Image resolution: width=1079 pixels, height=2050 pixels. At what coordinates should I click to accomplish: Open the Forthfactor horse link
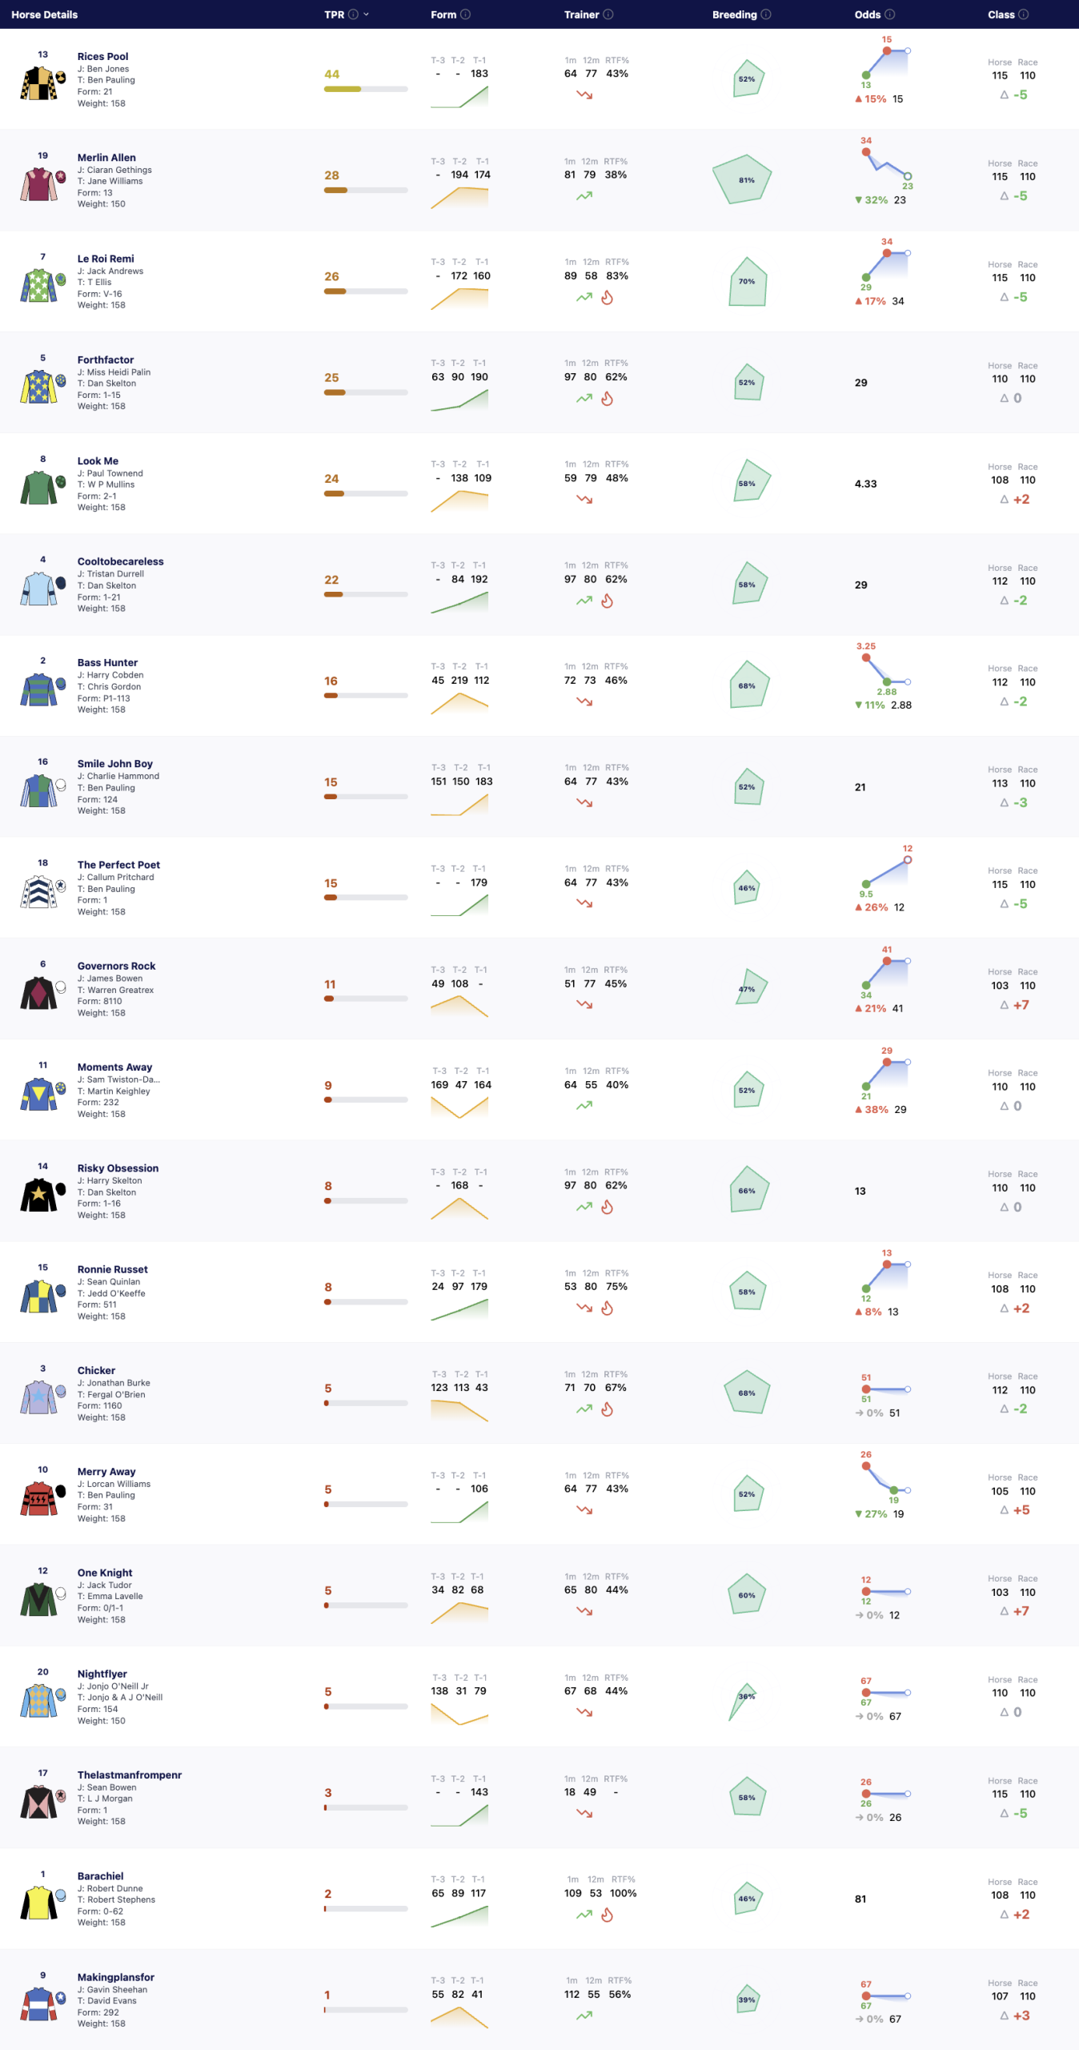coord(106,360)
